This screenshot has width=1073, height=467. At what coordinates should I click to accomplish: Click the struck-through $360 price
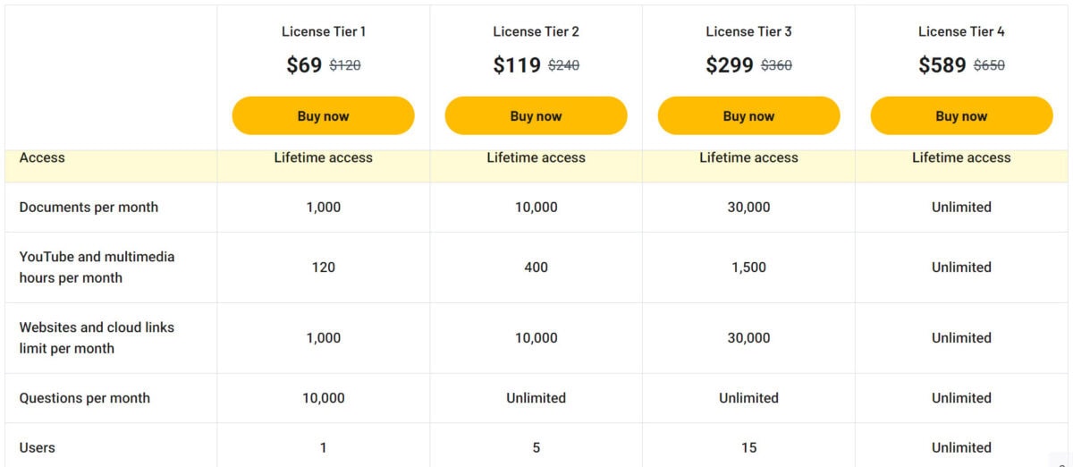point(776,65)
